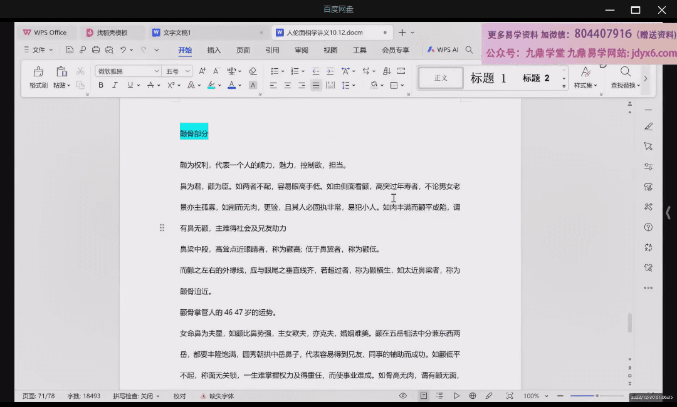Click the clear formatting eraser icon
677x407 pixels.
point(253,71)
